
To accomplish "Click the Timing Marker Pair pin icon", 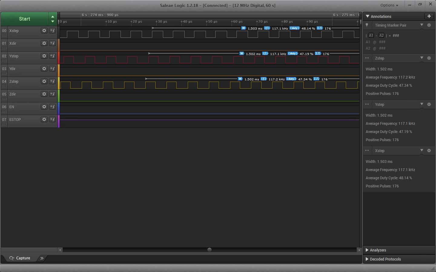I will (x=367, y=25).
